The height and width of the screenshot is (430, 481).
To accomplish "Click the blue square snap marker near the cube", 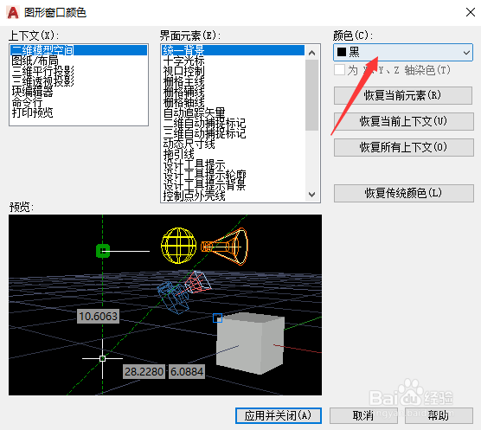I will click(217, 318).
